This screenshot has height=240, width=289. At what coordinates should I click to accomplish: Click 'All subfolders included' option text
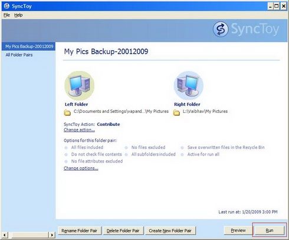(153, 154)
